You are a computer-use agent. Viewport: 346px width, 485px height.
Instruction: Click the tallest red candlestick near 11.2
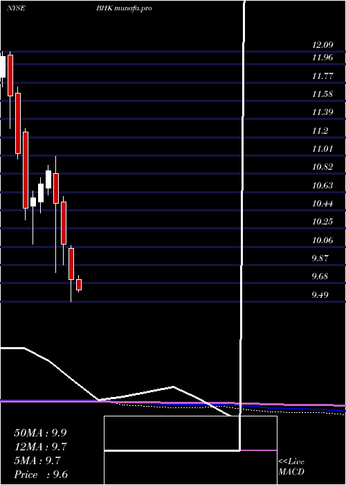point(26,170)
